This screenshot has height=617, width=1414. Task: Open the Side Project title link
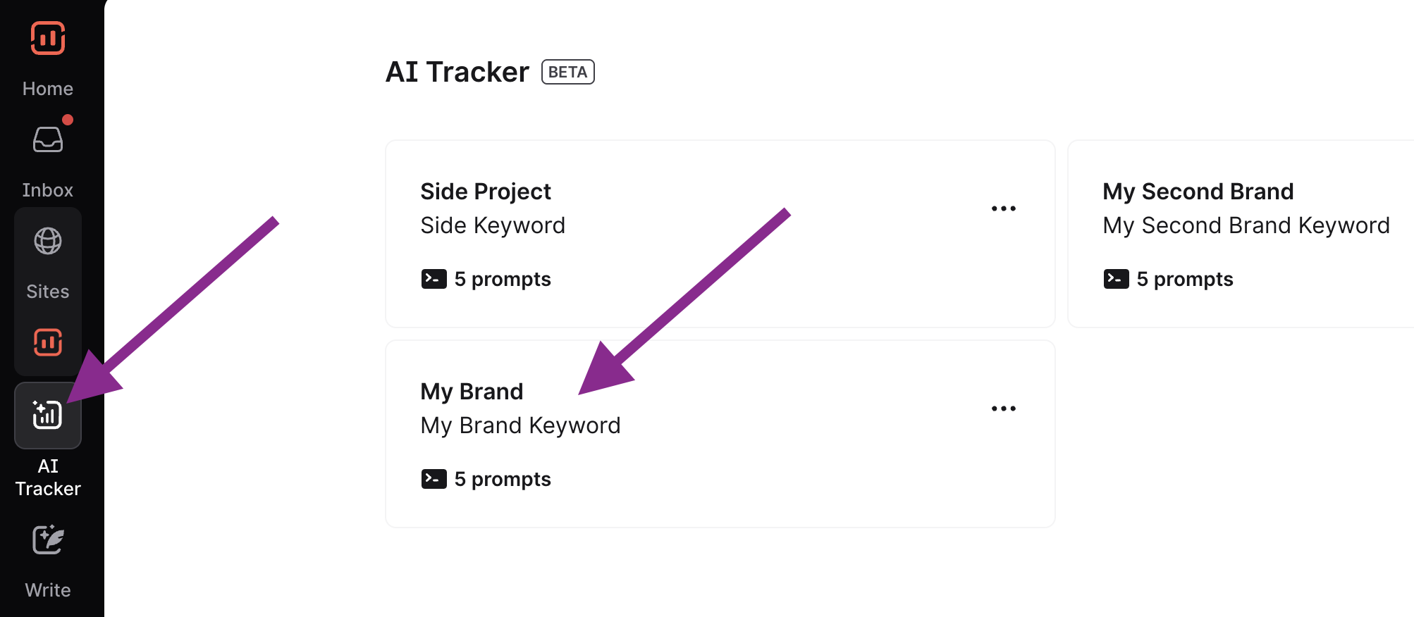(486, 192)
